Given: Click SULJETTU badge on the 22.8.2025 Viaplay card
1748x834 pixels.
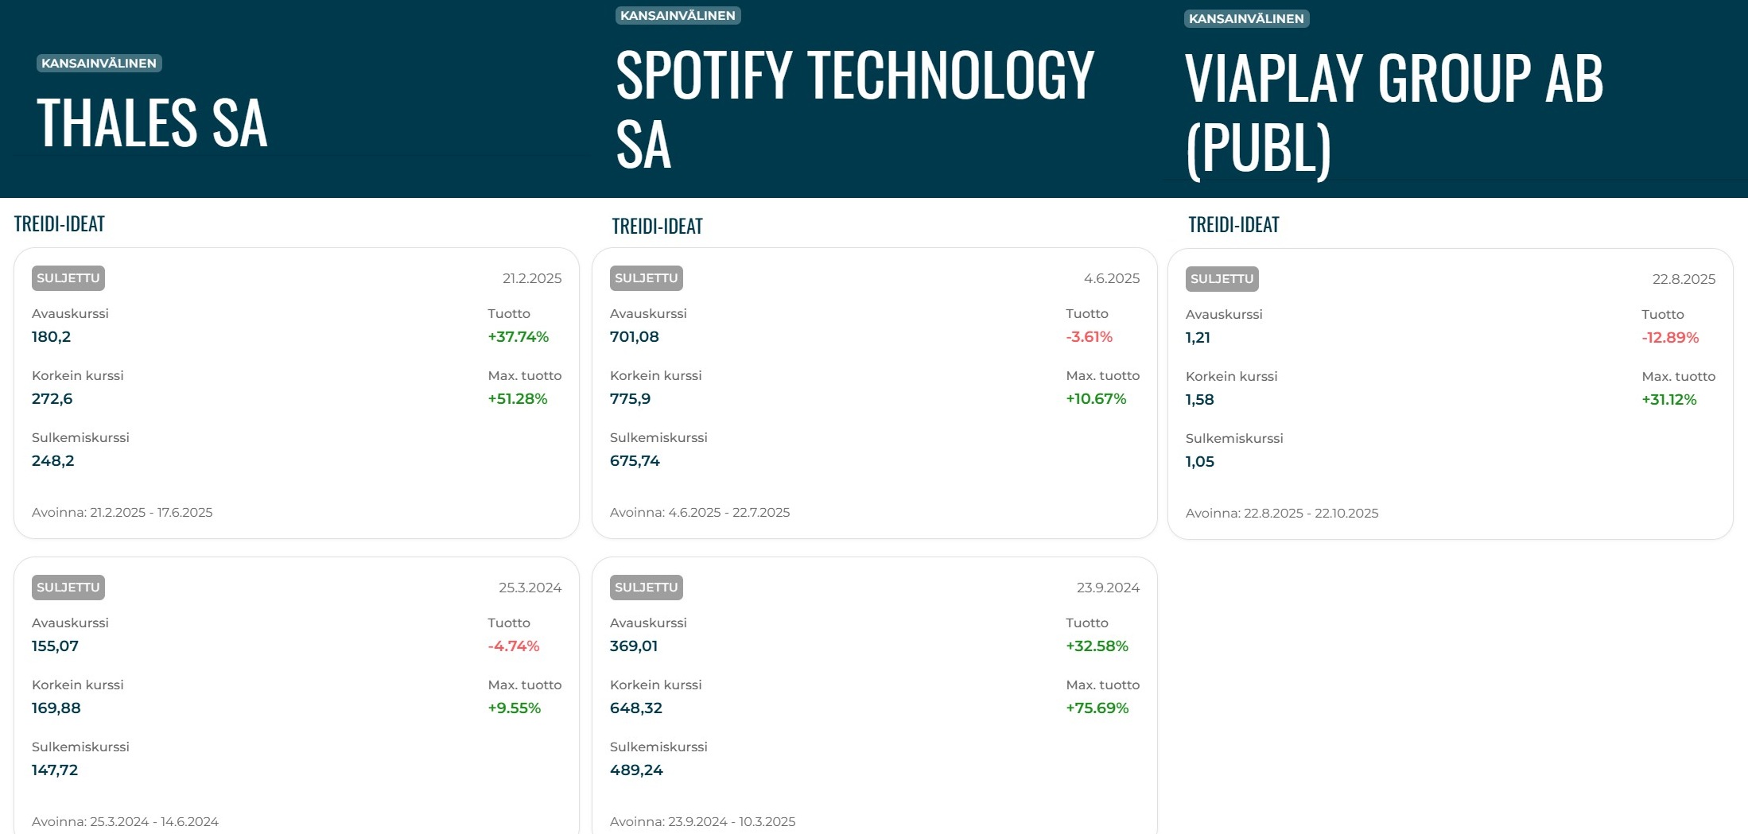Looking at the screenshot, I should 1222,279.
